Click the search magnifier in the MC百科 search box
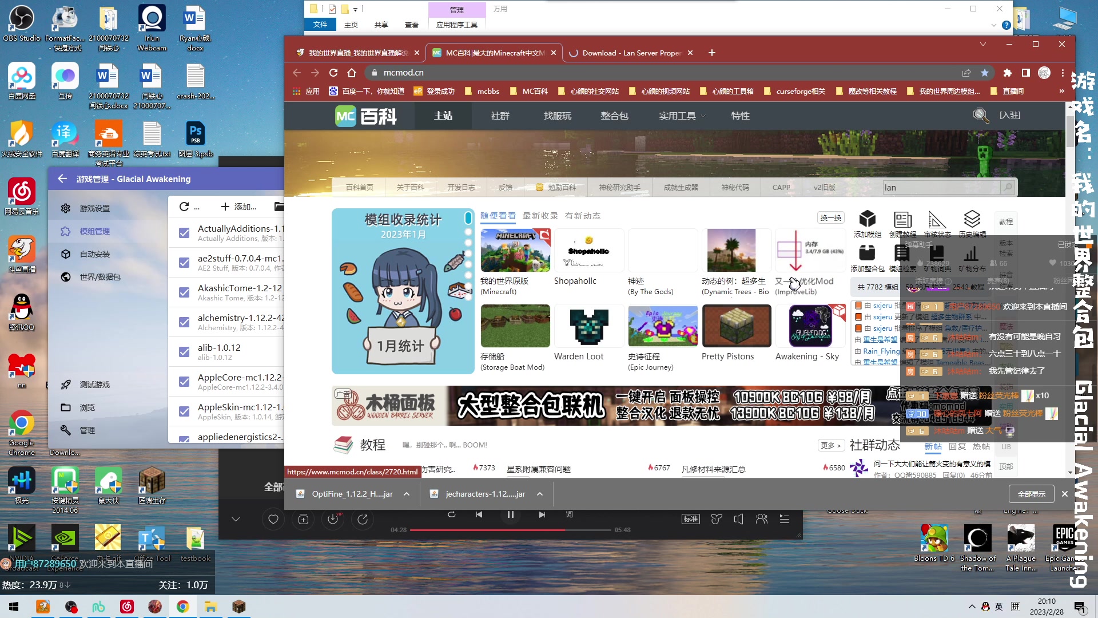The width and height of the screenshot is (1098, 618). pyautogui.click(x=1008, y=187)
